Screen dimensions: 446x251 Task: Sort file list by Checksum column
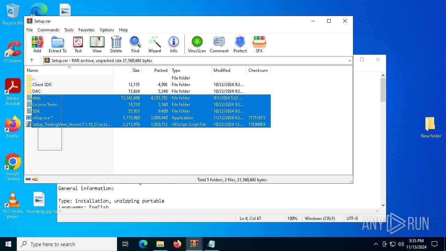(x=259, y=70)
